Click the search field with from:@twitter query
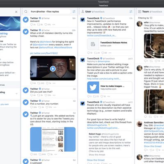This screenshot has width=164, height=164. pos(50,11)
